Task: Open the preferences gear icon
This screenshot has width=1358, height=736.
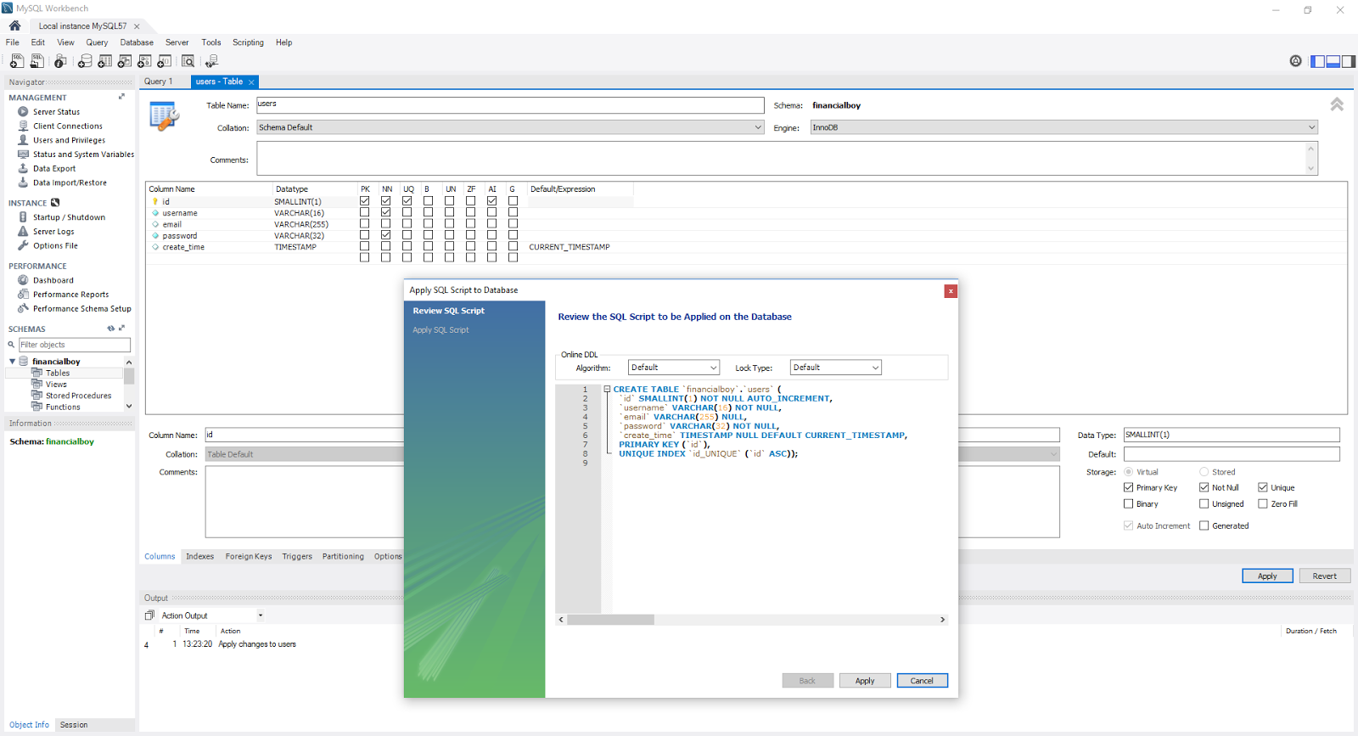Action: pos(1295,61)
